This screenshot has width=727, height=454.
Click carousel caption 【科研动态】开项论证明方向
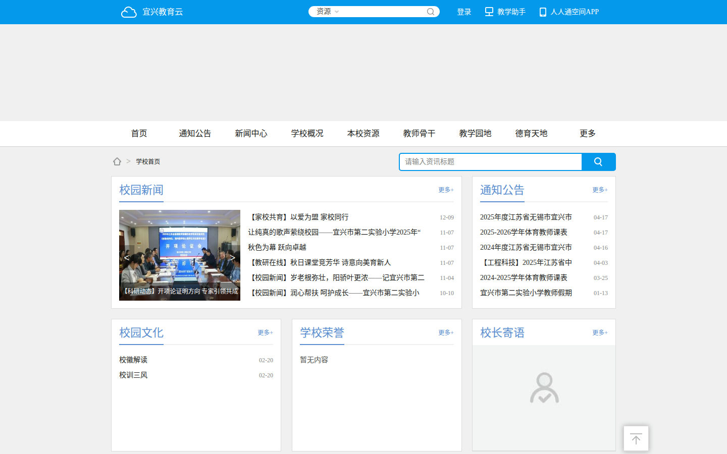(x=180, y=291)
